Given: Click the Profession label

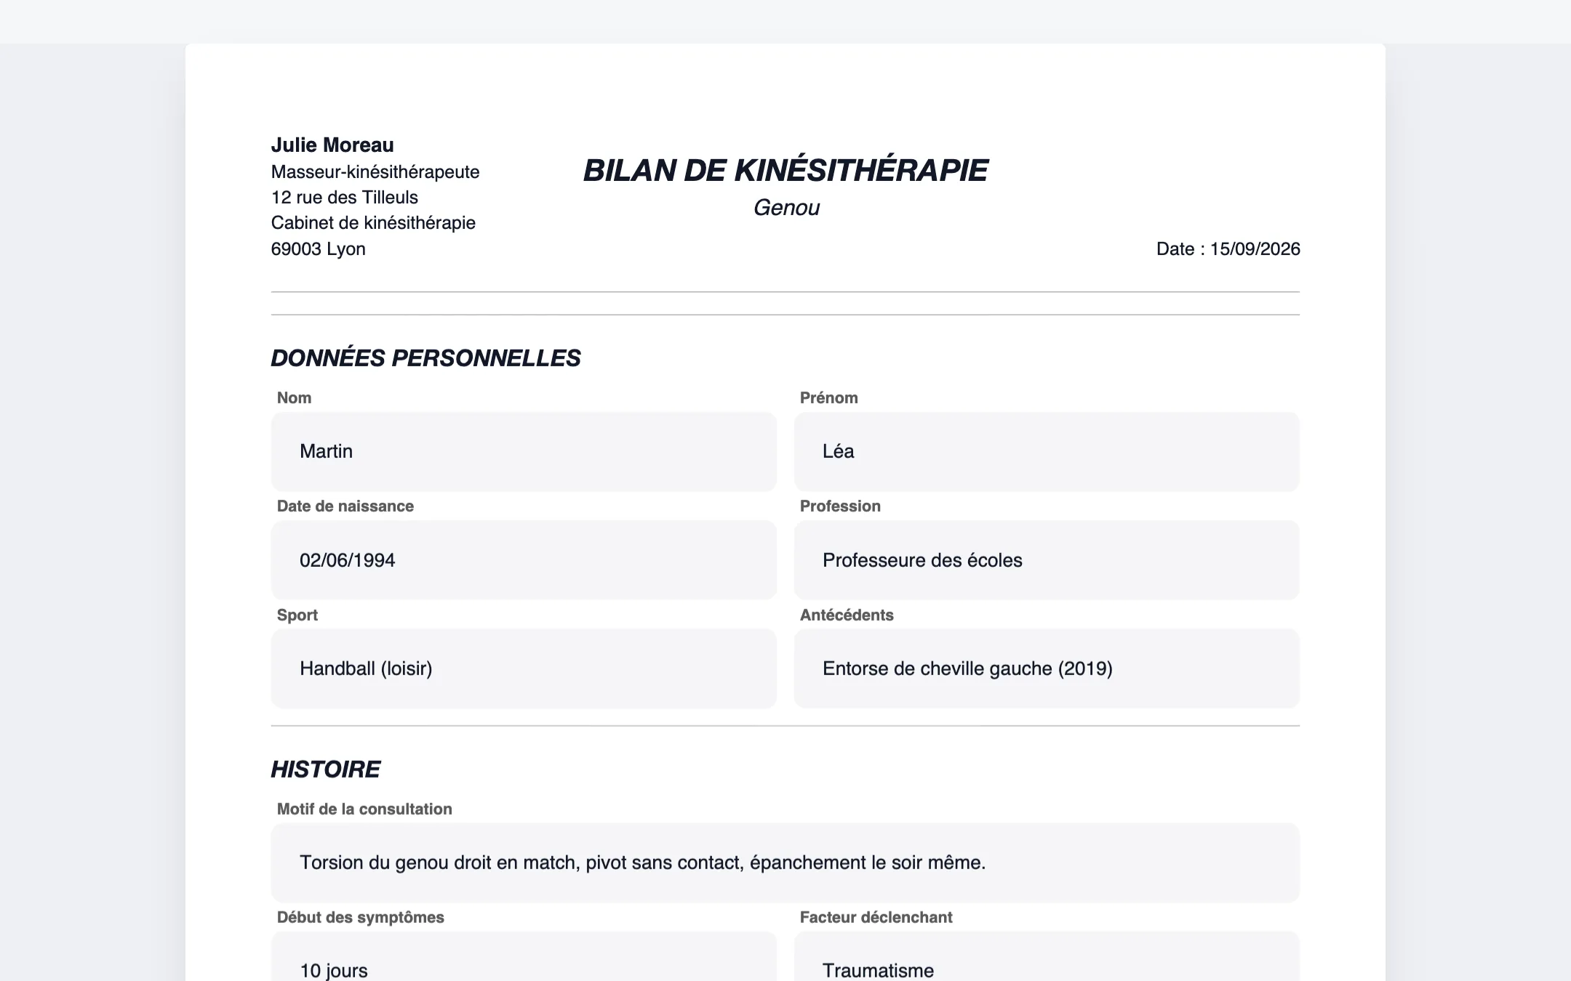Looking at the screenshot, I should [840, 506].
